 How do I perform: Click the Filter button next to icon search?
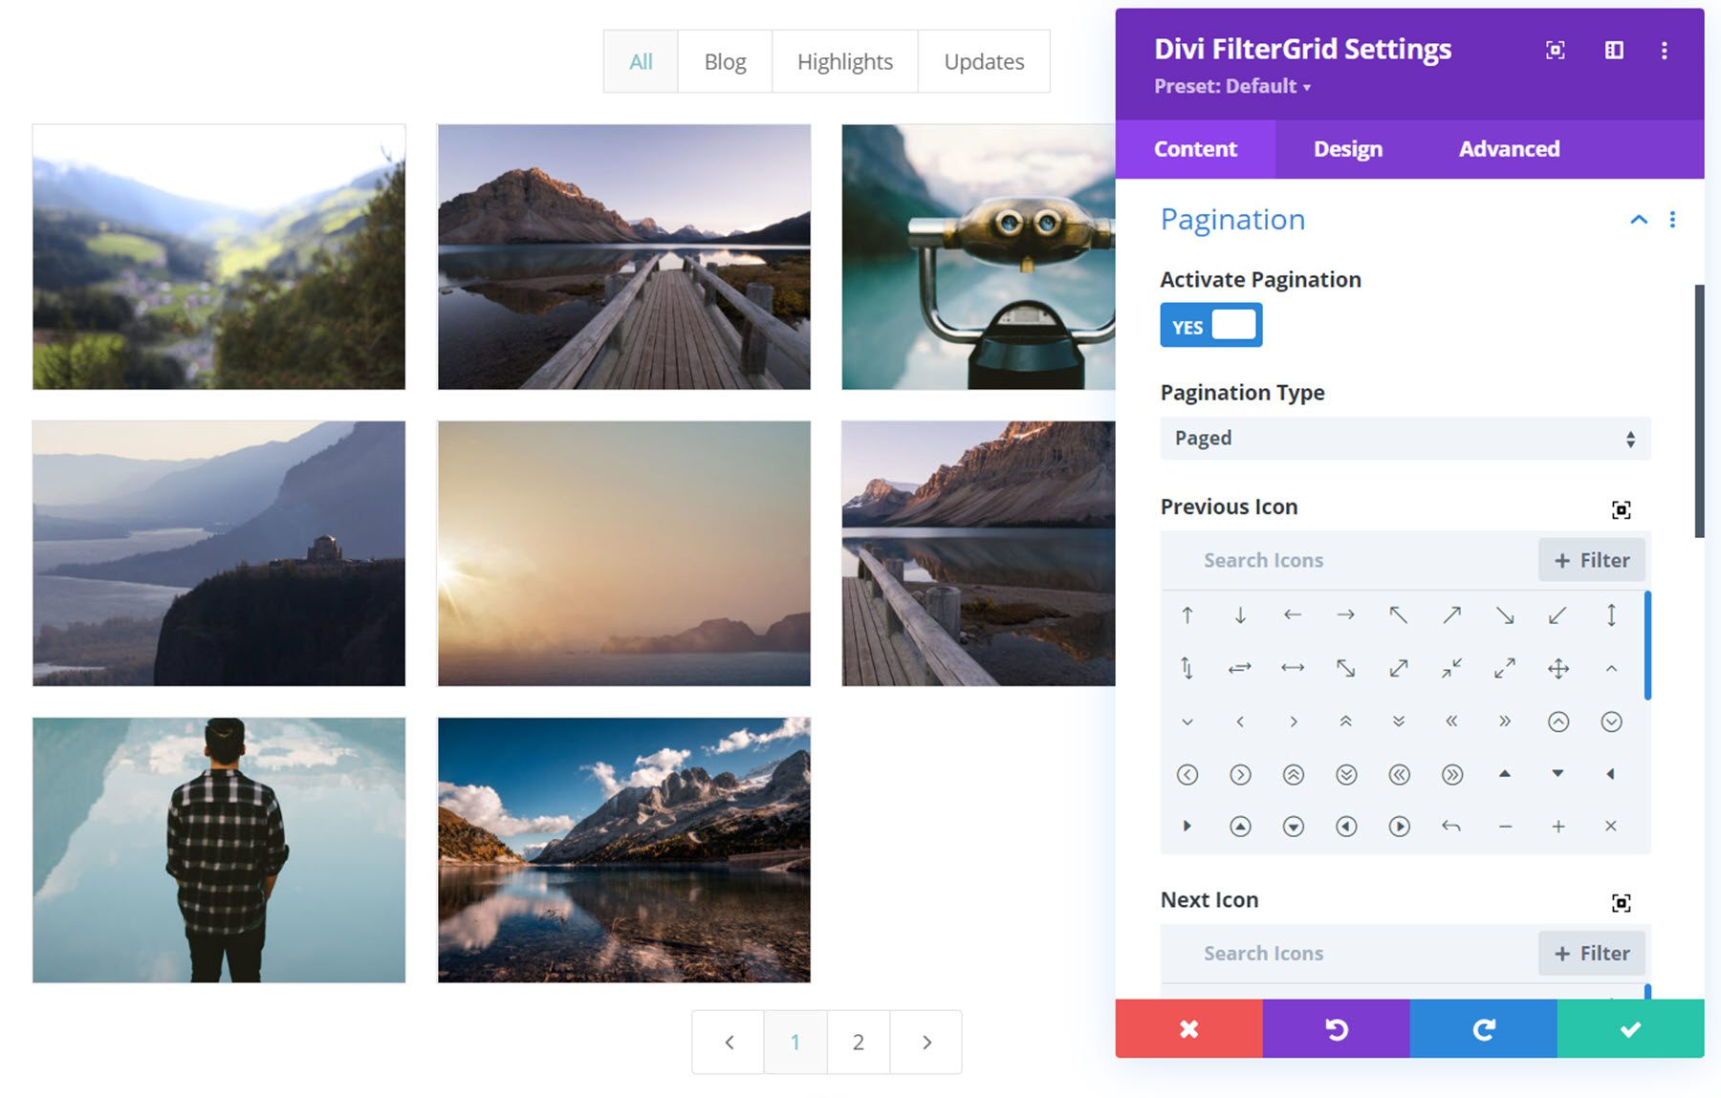[1591, 560]
